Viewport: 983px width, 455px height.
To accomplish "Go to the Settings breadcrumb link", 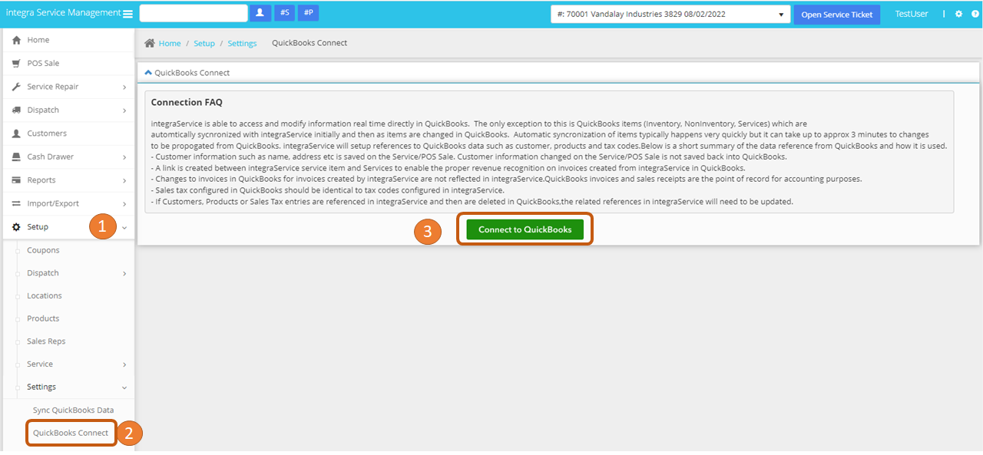I will [x=242, y=44].
